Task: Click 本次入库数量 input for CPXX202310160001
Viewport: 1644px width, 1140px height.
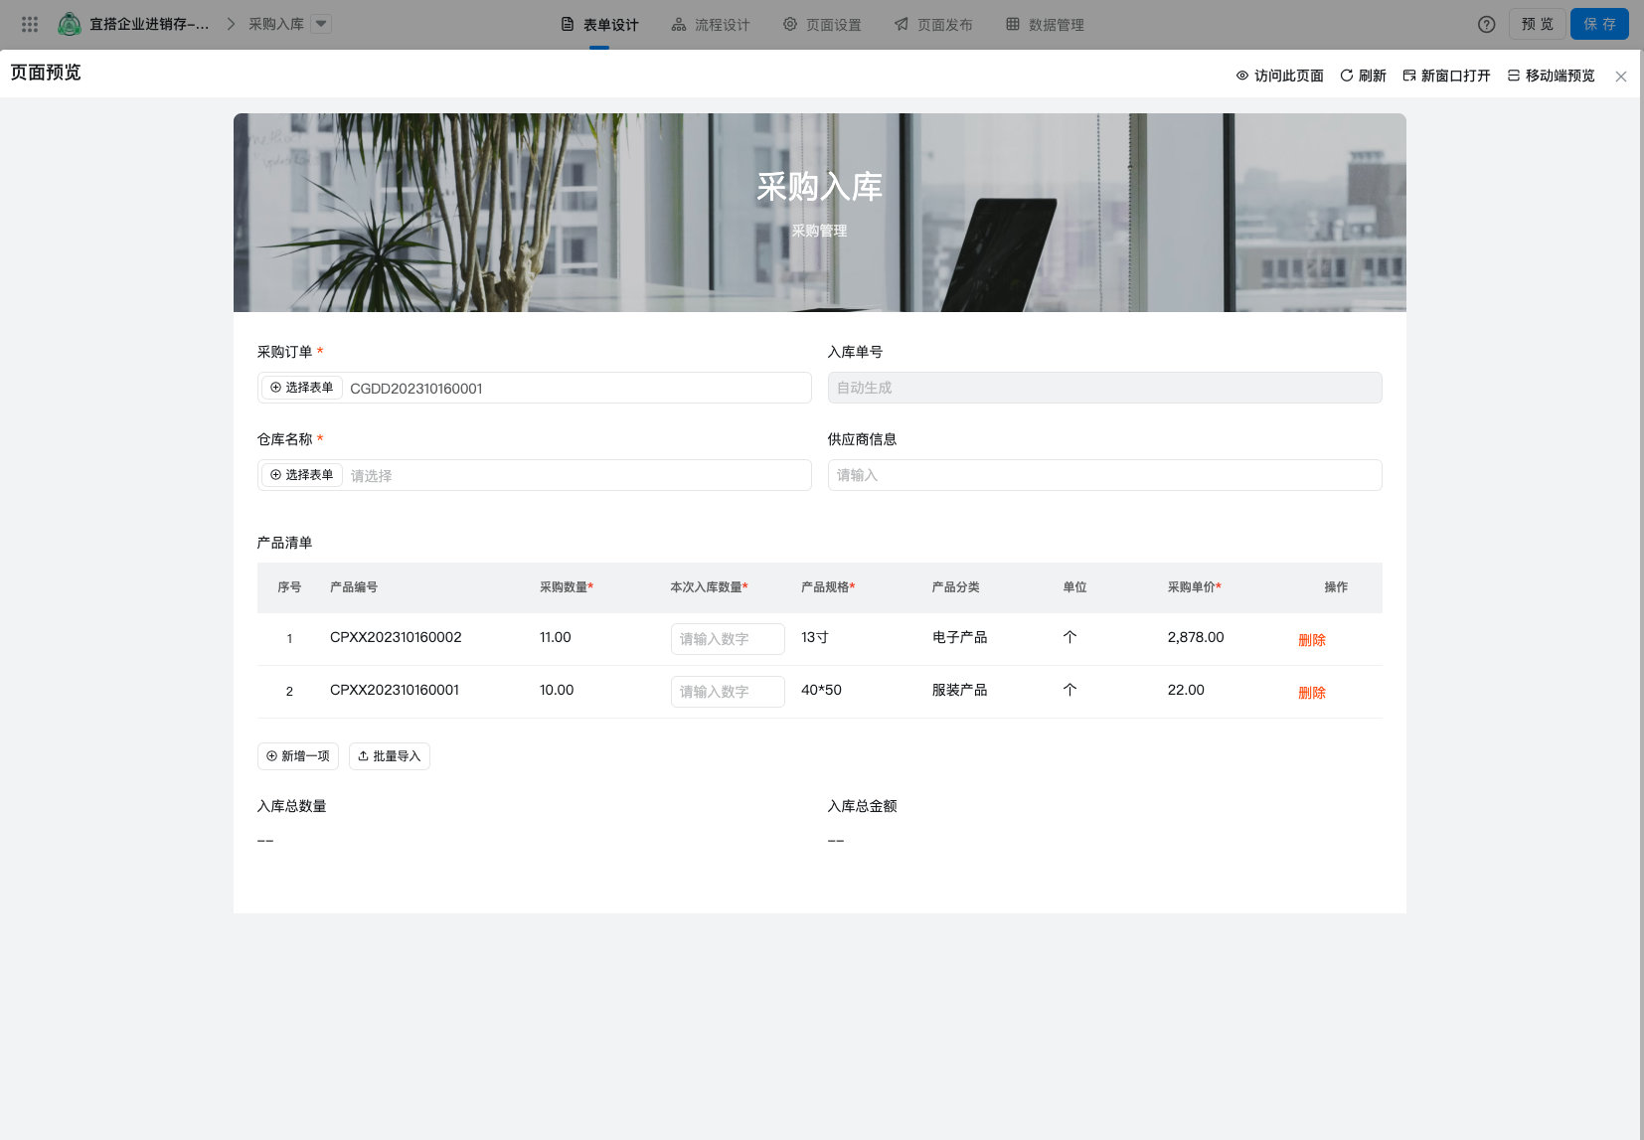Action: 728,692
